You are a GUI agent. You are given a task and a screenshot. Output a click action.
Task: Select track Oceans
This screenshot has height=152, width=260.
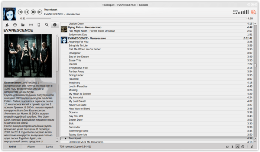click(x=157, y=112)
